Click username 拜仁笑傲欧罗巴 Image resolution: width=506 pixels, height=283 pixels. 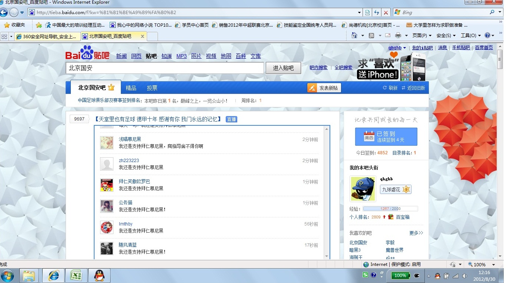(134, 181)
